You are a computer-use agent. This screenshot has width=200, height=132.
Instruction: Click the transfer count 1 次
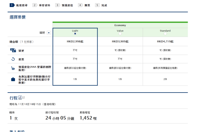point(14,118)
